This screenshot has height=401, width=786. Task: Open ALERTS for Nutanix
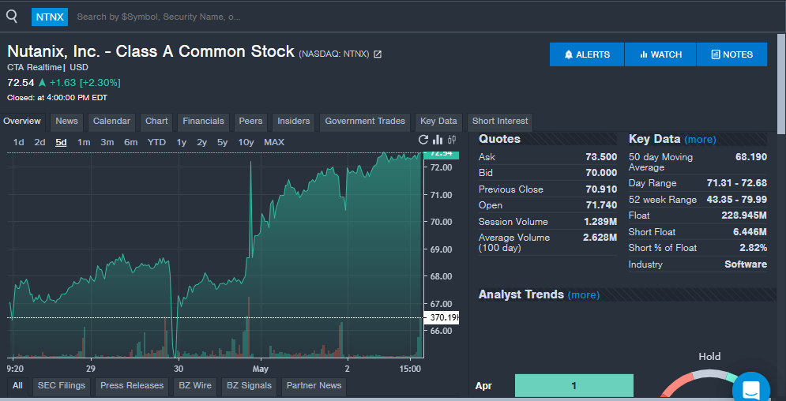(x=586, y=54)
